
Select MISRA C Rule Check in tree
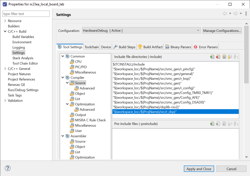tap(90, 120)
